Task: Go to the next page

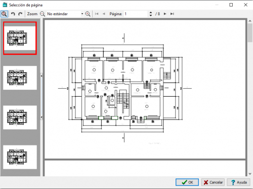Action: pyautogui.click(x=165, y=14)
